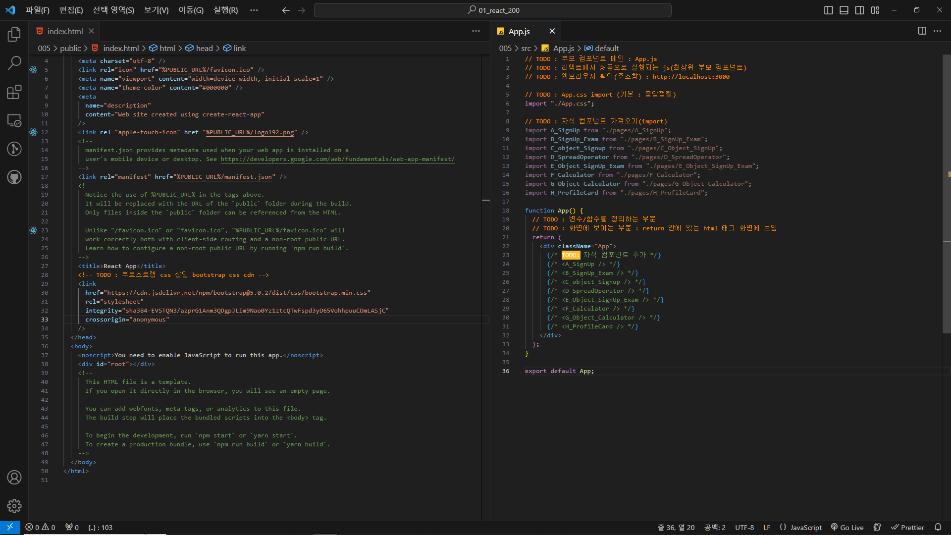Open the Search view icon
The image size is (951, 535).
coord(14,63)
